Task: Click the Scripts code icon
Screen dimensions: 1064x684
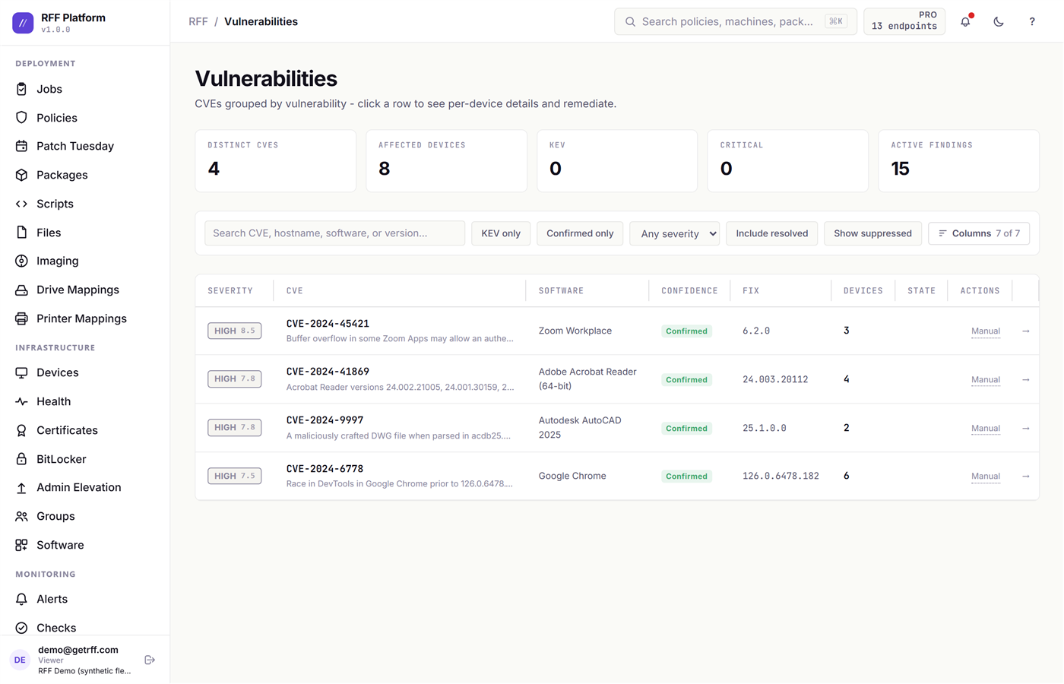Action: tap(21, 204)
